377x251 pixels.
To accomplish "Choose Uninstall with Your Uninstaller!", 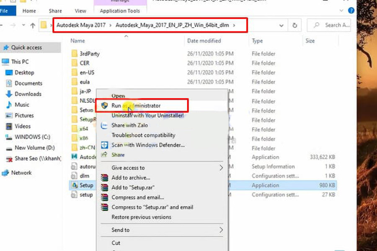I will click(147, 115).
